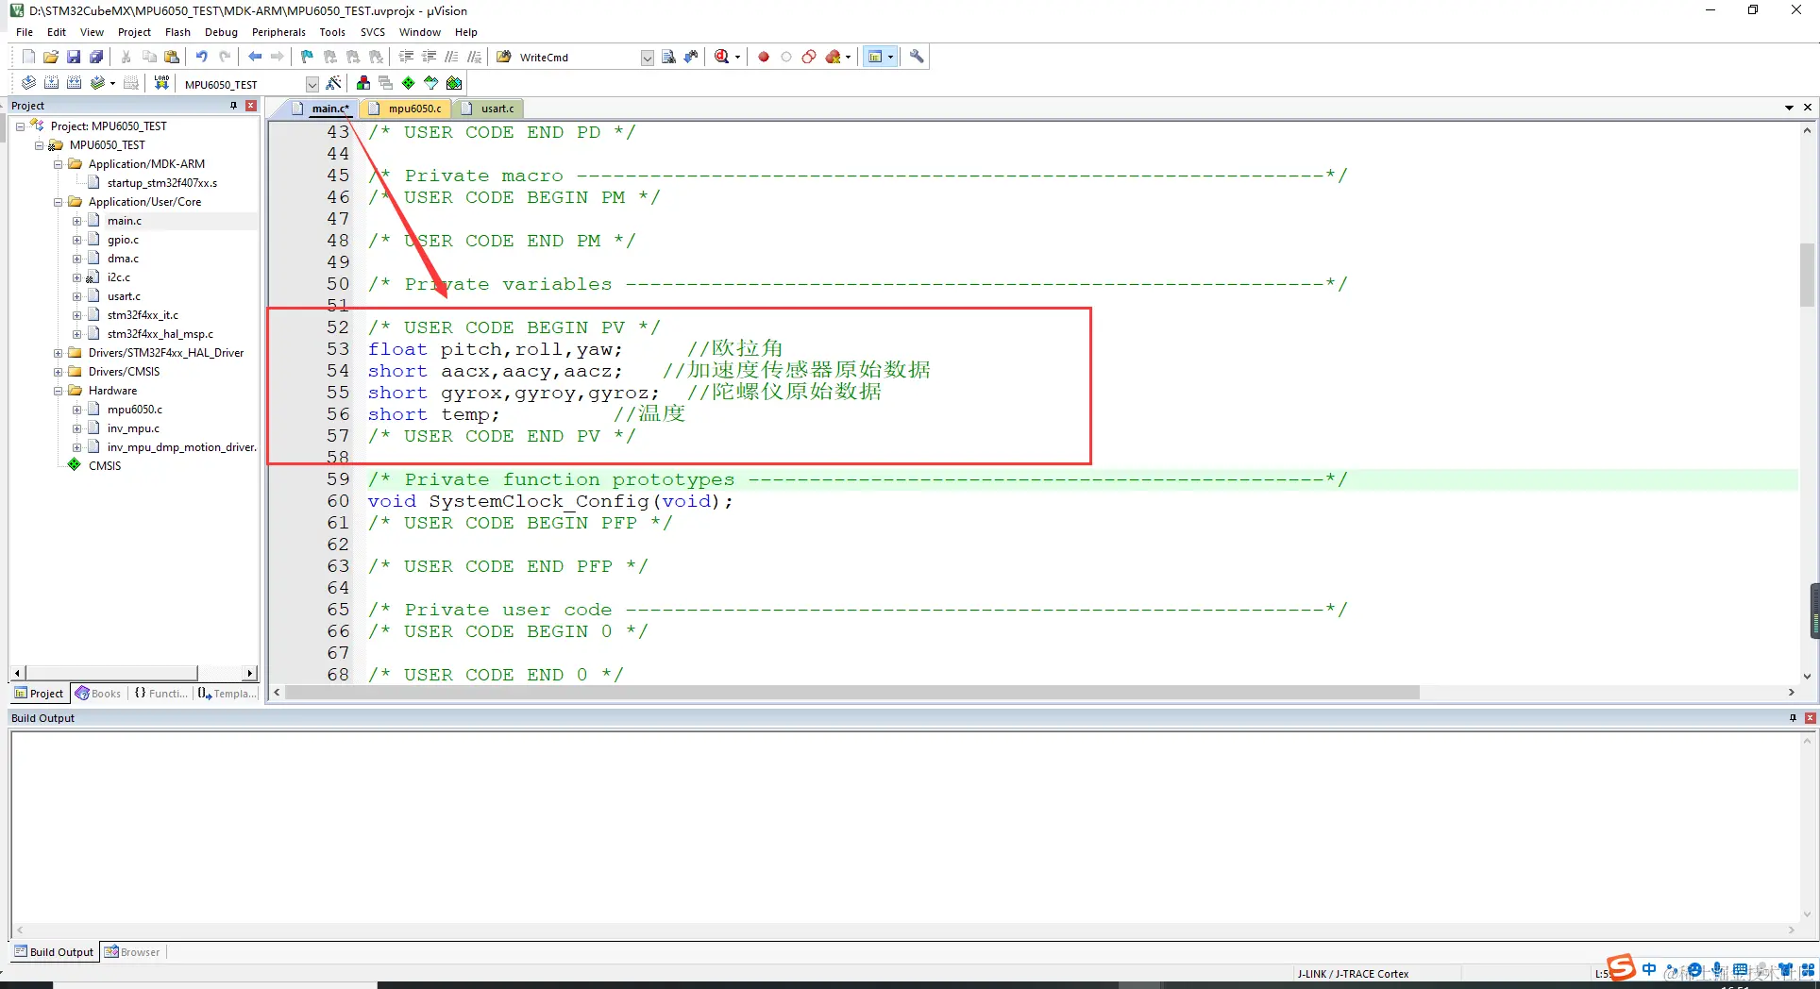Open a file using the Open folder icon

(x=51, y=57)
